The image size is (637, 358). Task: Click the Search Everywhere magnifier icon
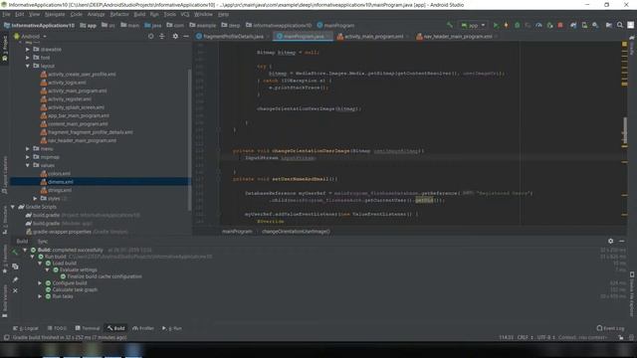[619, 25]
